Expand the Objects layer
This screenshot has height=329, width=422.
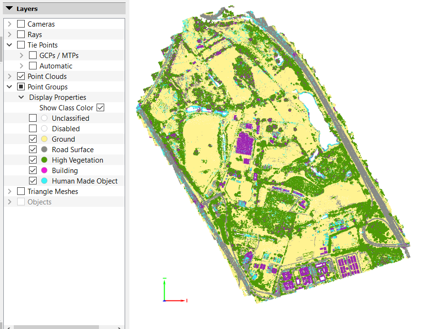click(10, 202)
